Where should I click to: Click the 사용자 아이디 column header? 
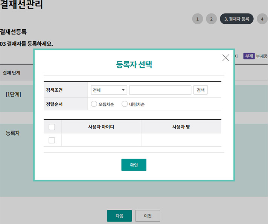(x=101, y=127)
